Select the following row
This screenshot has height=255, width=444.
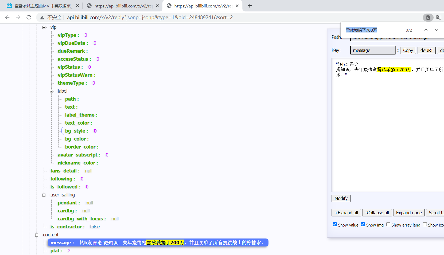click(67, 179)
